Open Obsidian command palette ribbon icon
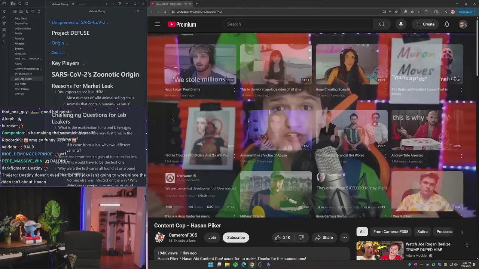This screenshot has width=479, height=269. coord(4,41)
